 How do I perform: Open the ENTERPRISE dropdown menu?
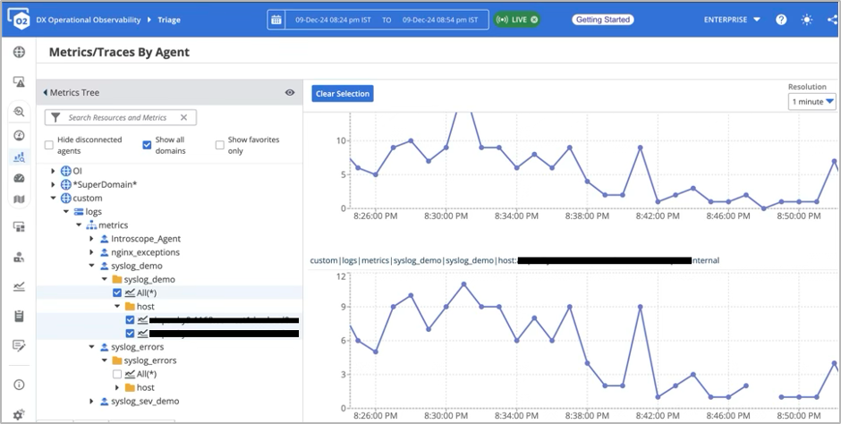click(x=732, y=20)
